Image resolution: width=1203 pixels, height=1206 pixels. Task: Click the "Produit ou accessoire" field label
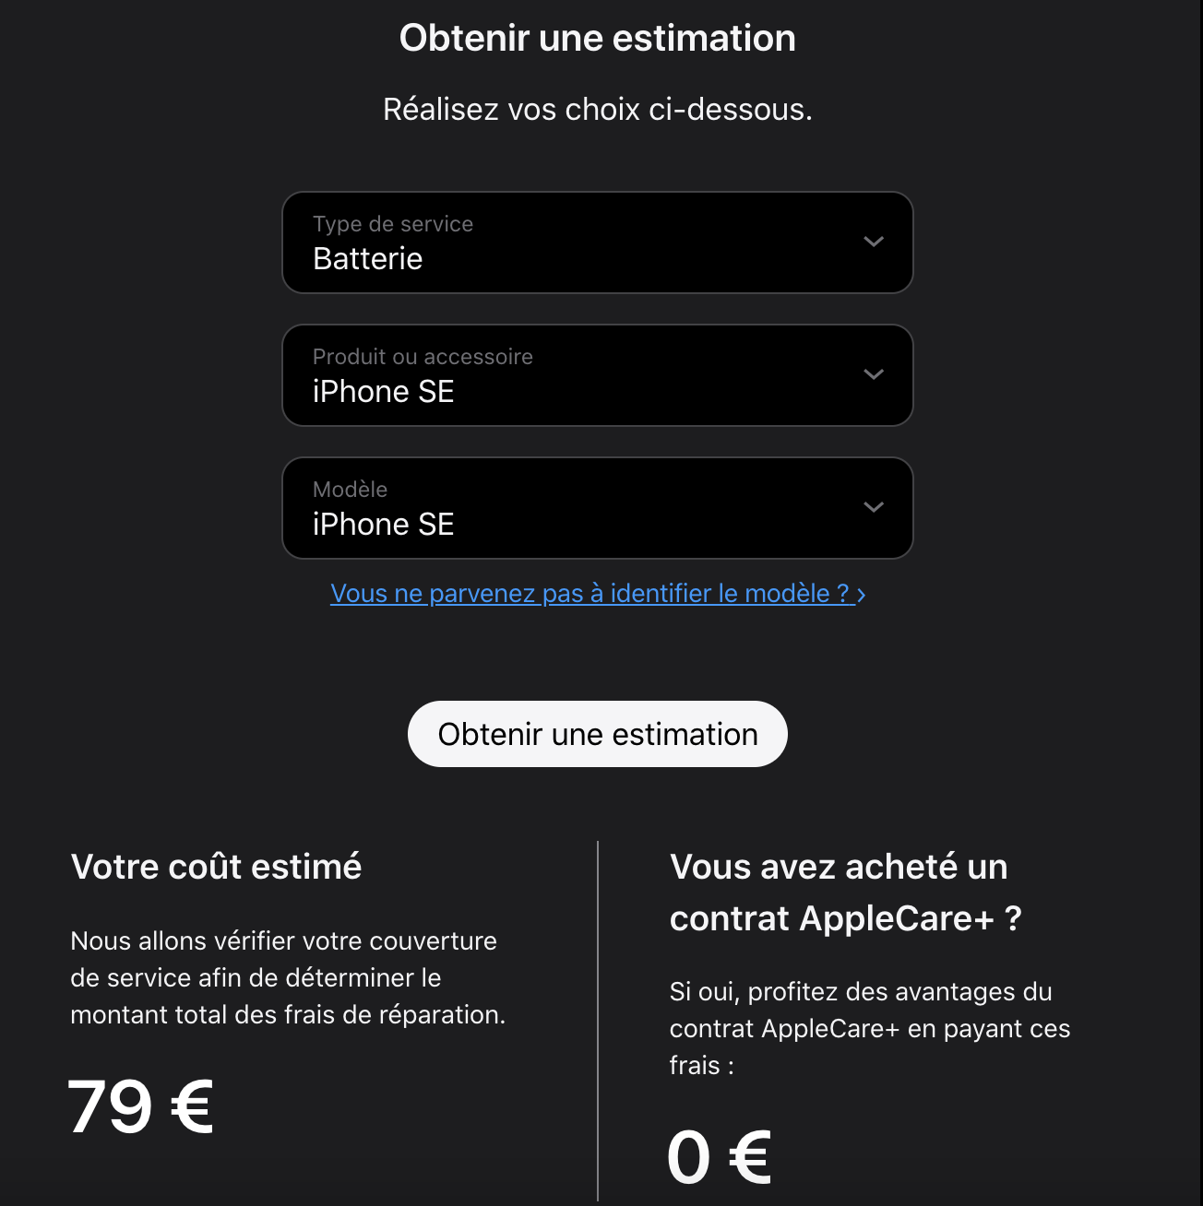(x=423, y=357)
